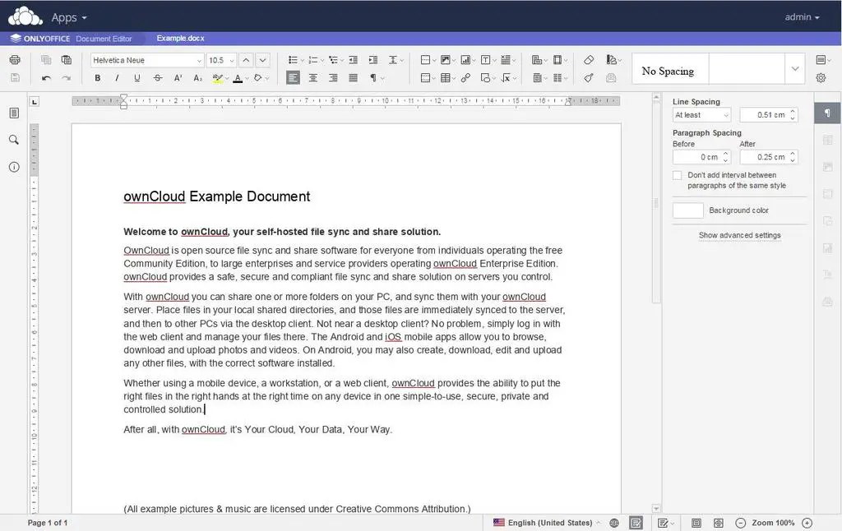Click the insert text box icon

[x=485, y=60]
